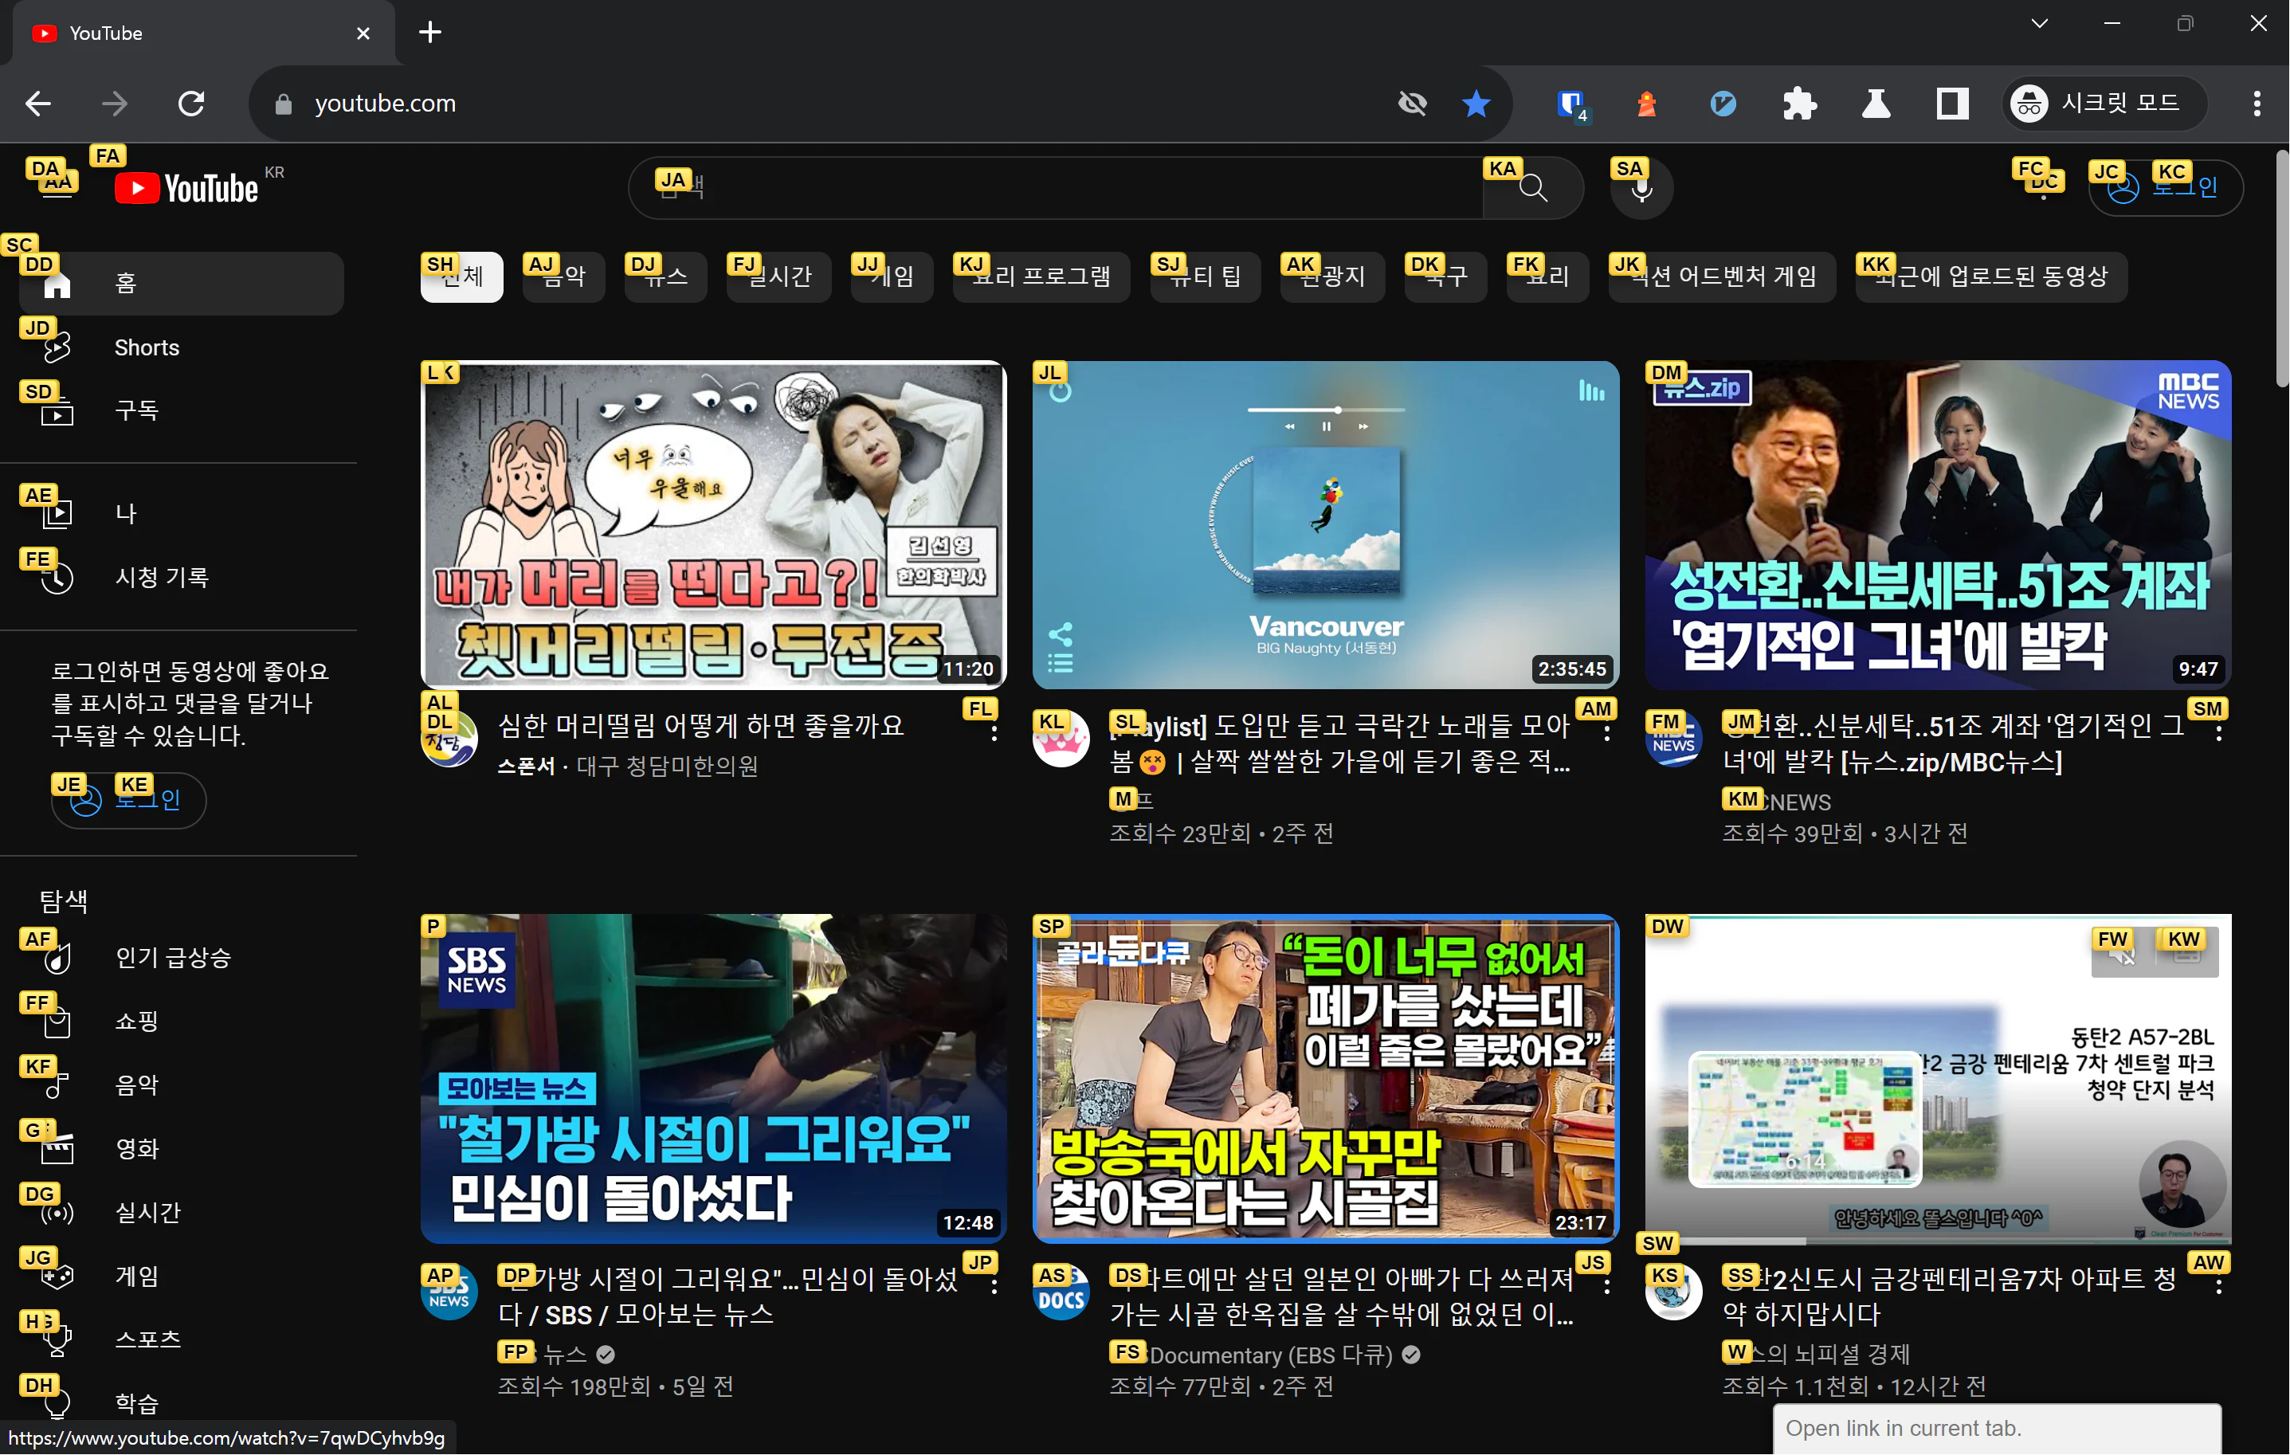Open 쇼핑 shopping in sidebar

pyautogui.click(x=136, y=1022)
